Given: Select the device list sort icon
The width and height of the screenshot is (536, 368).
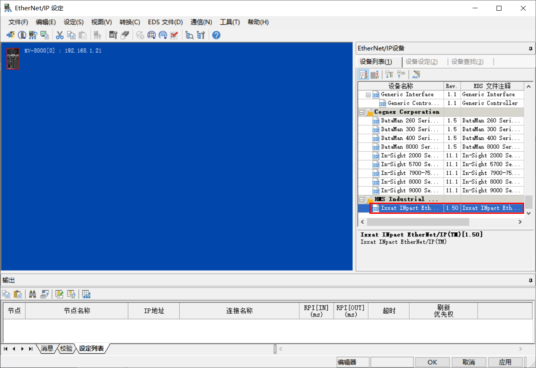Looking at the screenshot, I should (376, 74).
